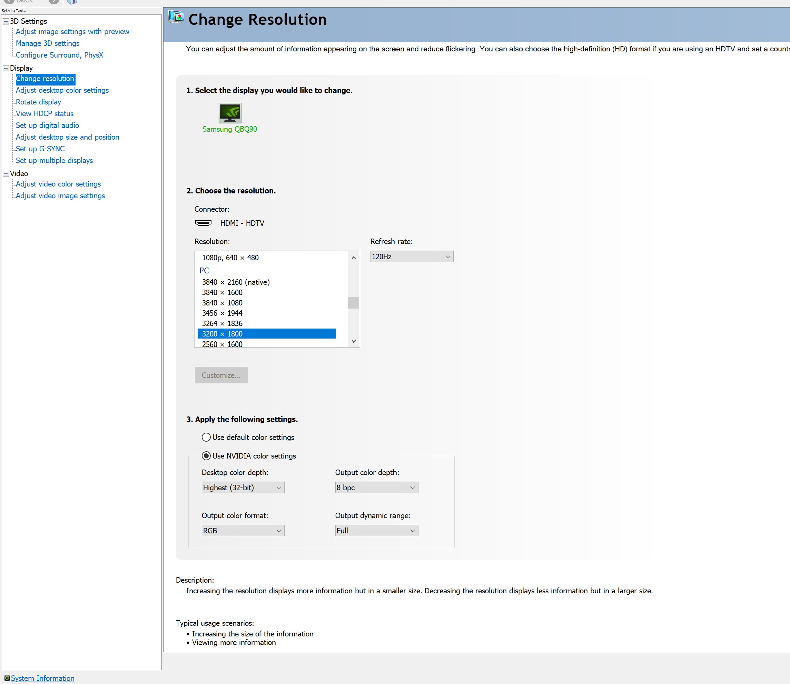The image size is (790, 684).
Task: Open Output color format dropdown
Action: coord(243,531)
